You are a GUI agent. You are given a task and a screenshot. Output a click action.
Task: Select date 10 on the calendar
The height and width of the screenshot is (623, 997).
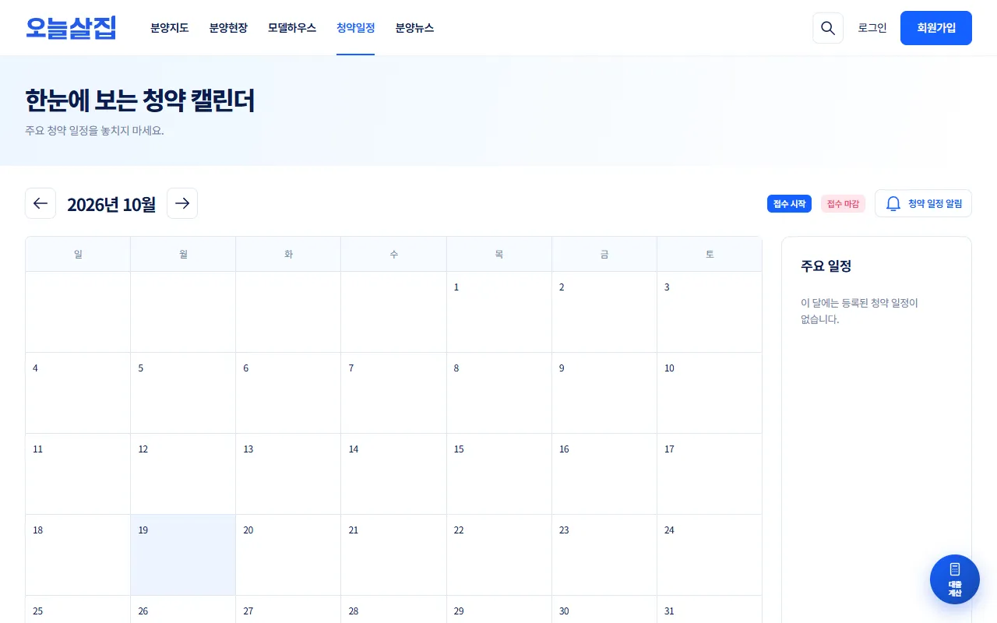(710, 392)
